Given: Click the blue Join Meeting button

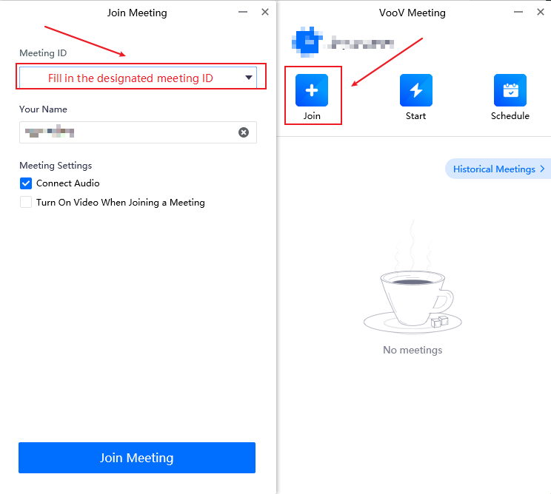Looking at the screenshot, I should [x=137, y=458].
